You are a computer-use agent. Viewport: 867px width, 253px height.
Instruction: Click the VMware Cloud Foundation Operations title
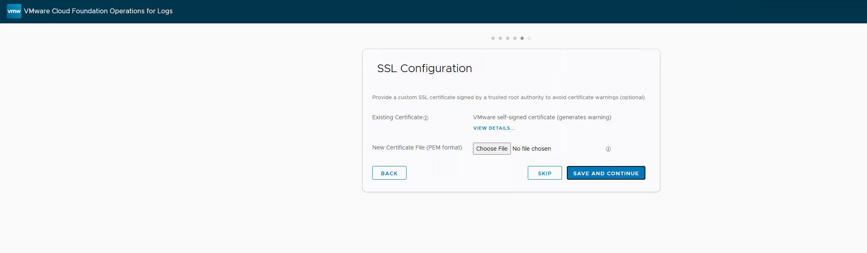(98, 11)
